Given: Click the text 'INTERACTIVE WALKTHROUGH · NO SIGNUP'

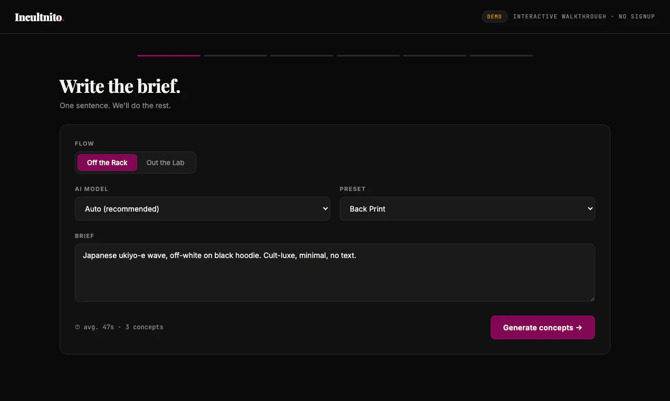Looking at the screenshot, I should (584, 16).
